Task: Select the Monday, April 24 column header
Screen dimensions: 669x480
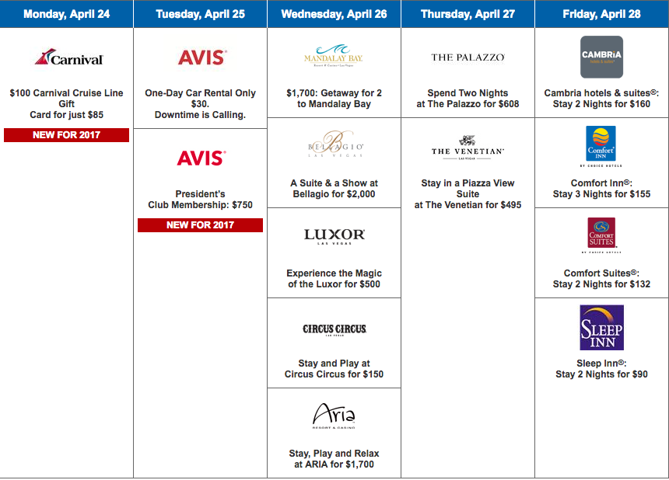Action: pyautogui.click(x=67, y=14)
